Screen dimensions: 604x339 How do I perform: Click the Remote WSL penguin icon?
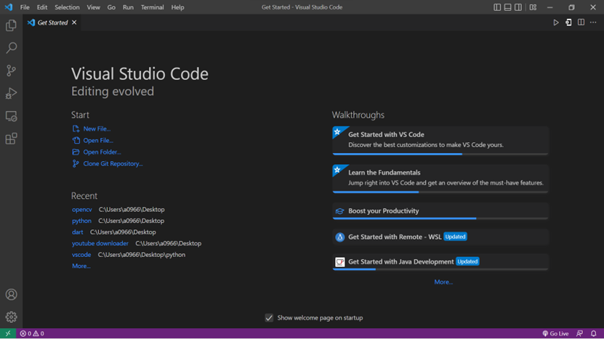click(339, 237)
